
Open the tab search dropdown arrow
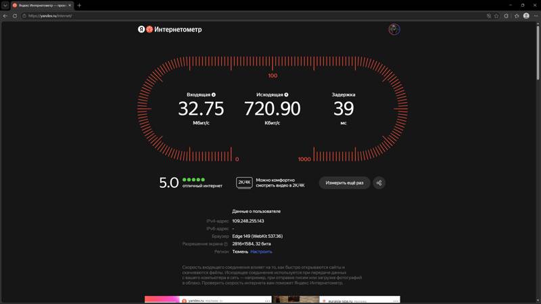point(5,5)
